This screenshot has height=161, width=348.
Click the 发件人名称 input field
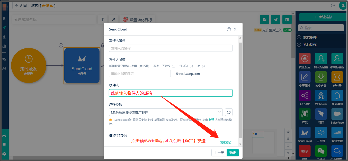(x=171, y=48)
